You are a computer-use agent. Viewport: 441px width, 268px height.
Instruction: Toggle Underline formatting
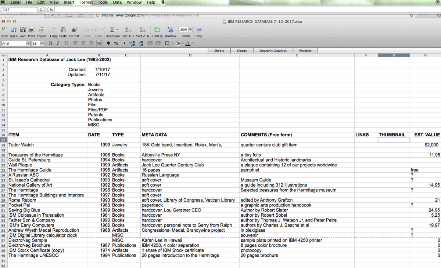click(x=66, y=43)
